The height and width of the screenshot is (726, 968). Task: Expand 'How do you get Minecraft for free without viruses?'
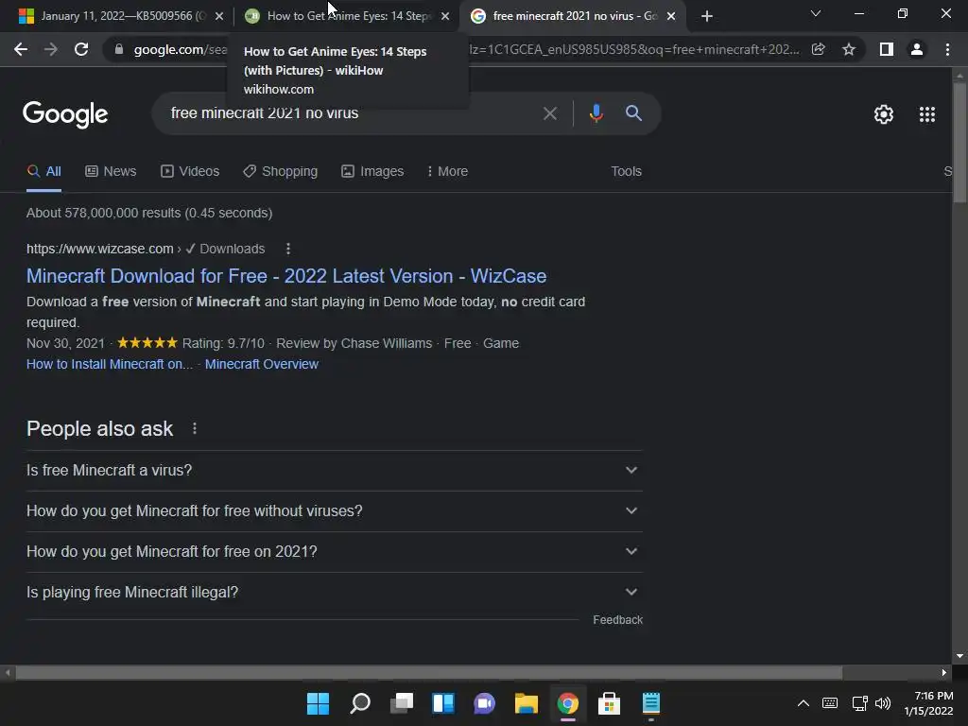334,511
